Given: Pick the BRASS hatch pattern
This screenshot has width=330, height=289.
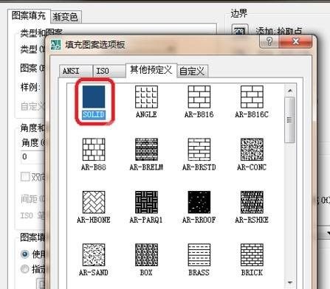Looking at the screenshot, I should pyautogui.click(x=199, y=255).
